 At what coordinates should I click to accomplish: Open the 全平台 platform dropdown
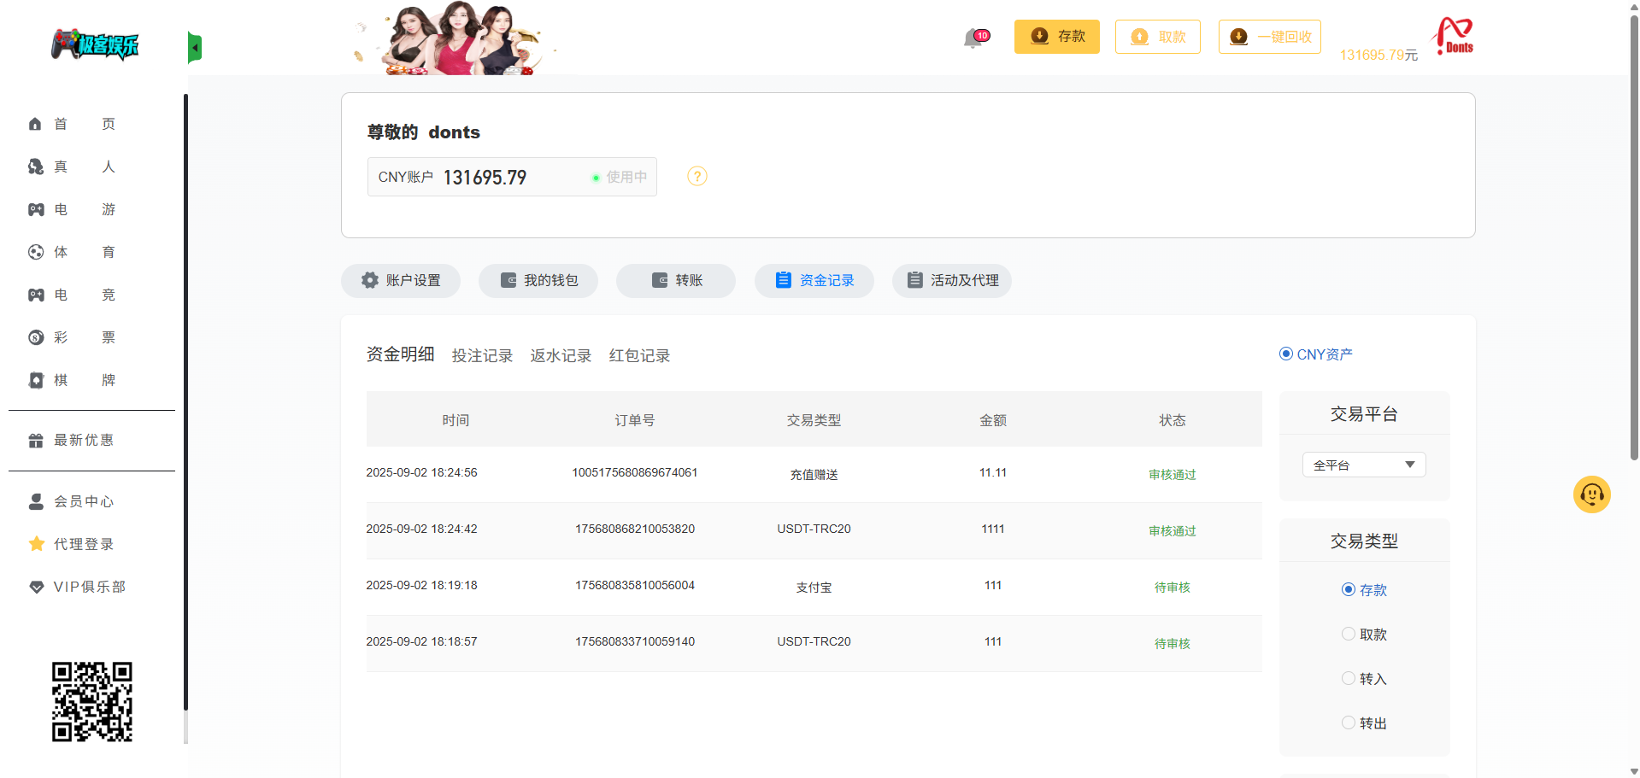click(1364, 465)
